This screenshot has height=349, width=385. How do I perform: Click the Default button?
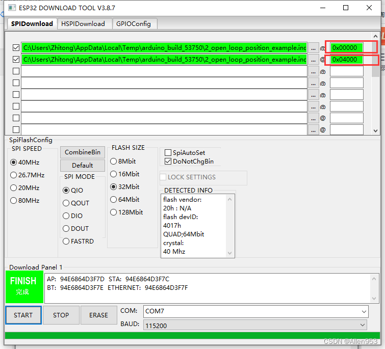(x=83, y=165)
